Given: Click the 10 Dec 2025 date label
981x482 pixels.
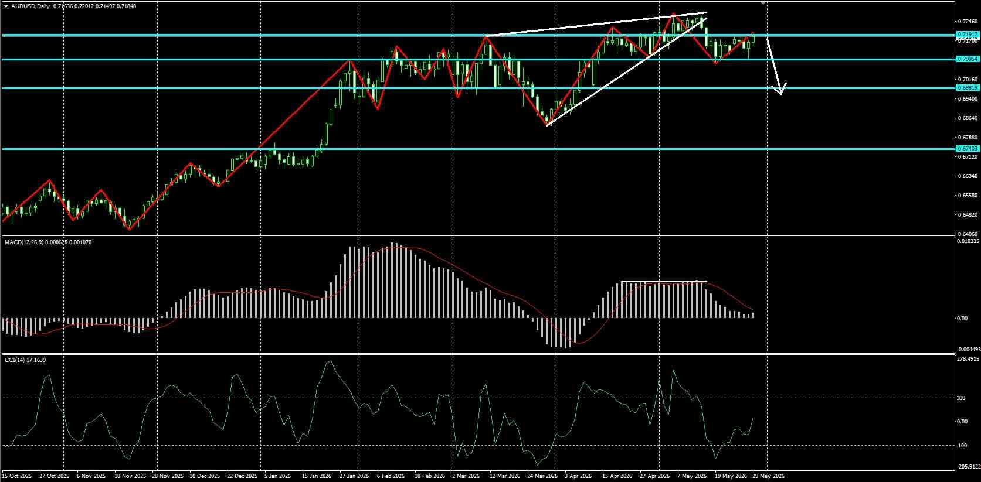Looking at the screenshot, I should click(x=205, y=476).
